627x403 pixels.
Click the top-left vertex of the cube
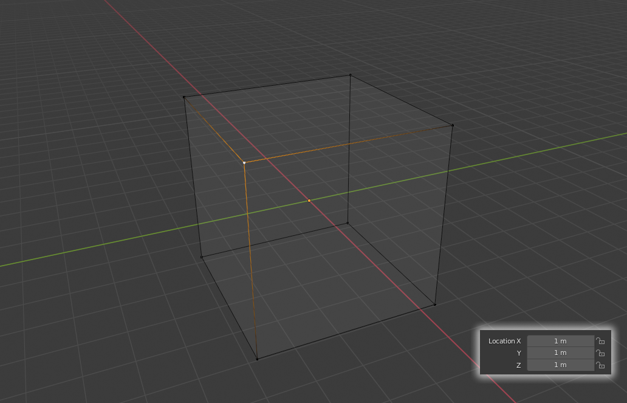click(185, 96)
